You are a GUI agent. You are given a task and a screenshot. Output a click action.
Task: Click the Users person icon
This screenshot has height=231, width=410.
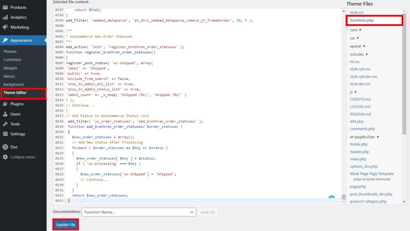pyautogui.click(x=5, y=114)
